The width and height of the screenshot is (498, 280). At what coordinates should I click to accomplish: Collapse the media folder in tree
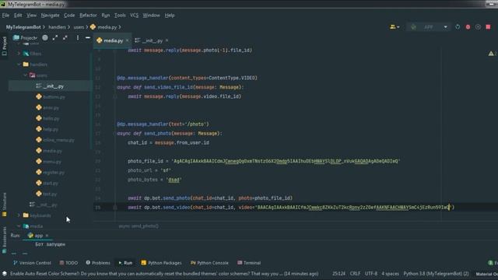(19, 226)
